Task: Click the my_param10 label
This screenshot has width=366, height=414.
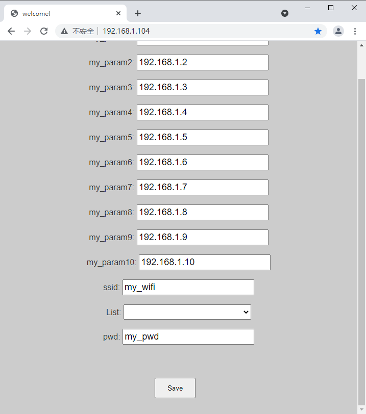Action: tap(111, 263)
